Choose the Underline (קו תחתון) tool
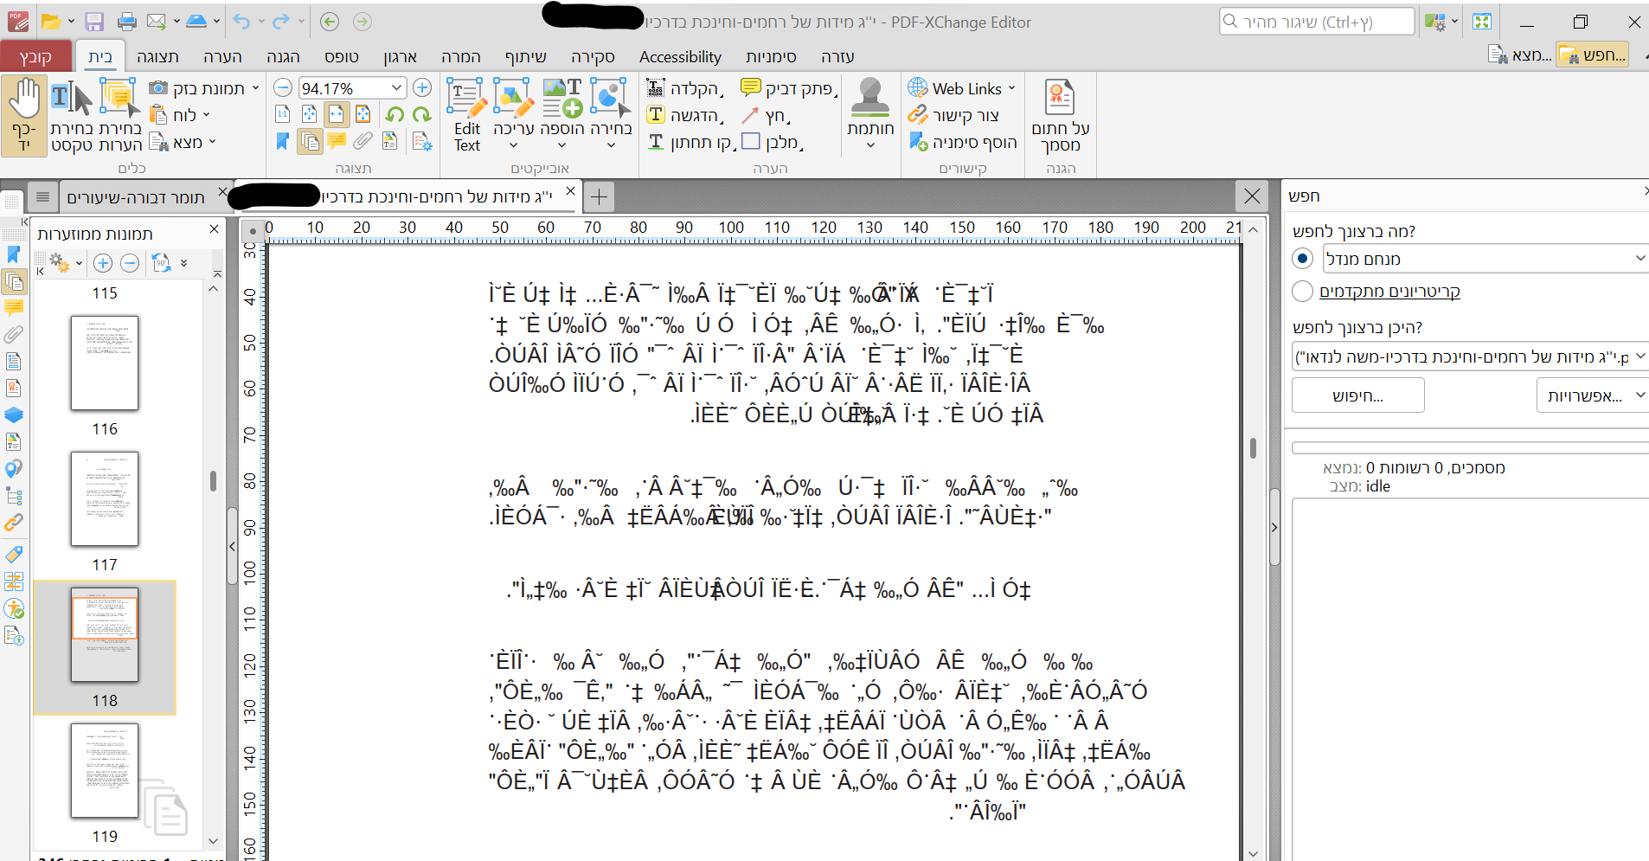 coord(690,142)
